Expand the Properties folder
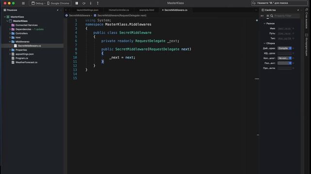 click(x=10, y=50)
